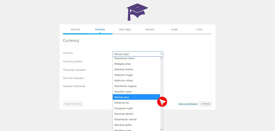Open the Currency dropdown showing Mexican peso
Viewport: 275px width, 131px height.
point(137,54)
